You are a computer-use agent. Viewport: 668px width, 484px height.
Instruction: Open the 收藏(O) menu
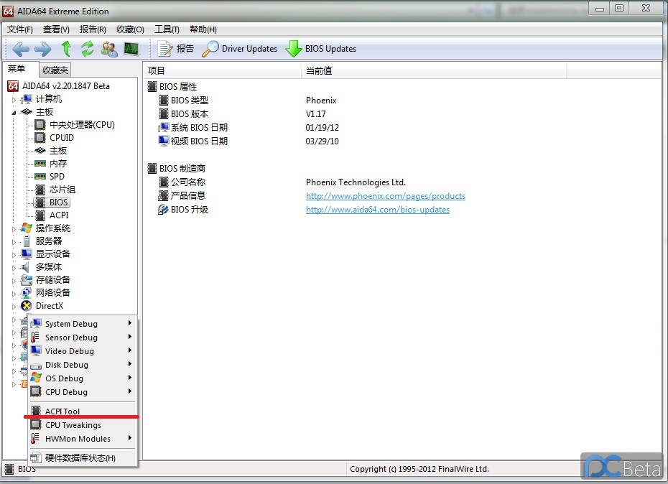pos(130,29)
